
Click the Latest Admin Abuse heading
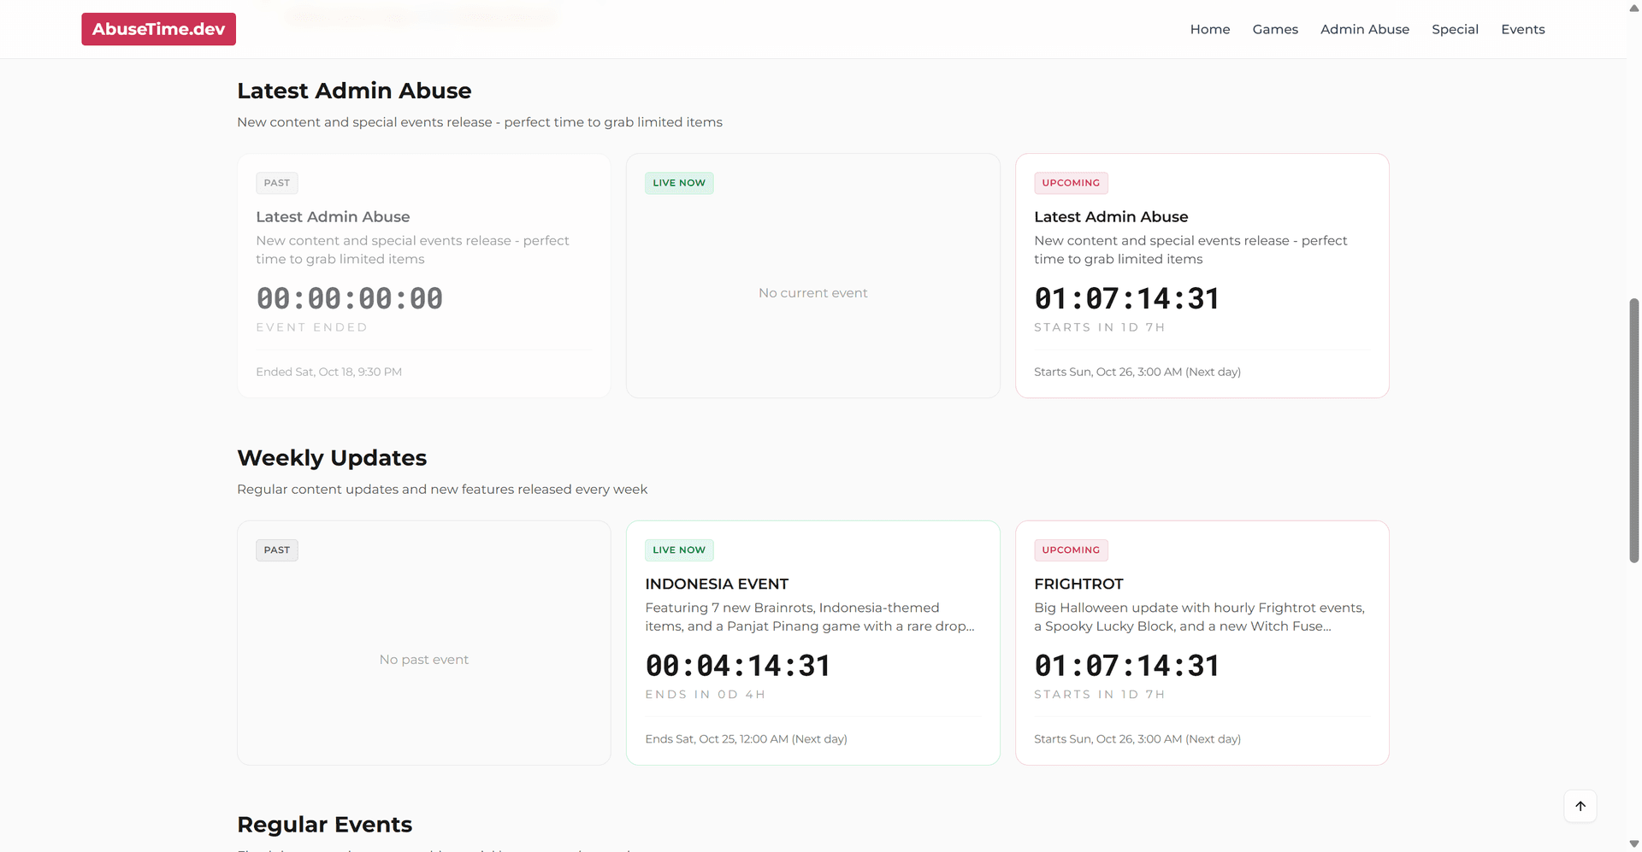[x=354, y=90]
